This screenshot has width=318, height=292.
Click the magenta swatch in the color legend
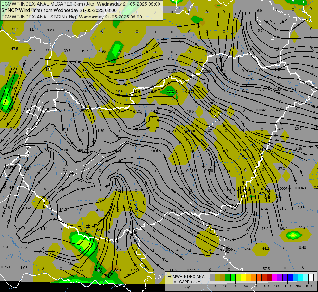[x=274, y=277]
